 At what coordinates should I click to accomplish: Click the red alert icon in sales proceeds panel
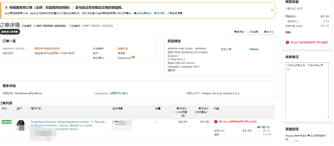coord(287,42)
